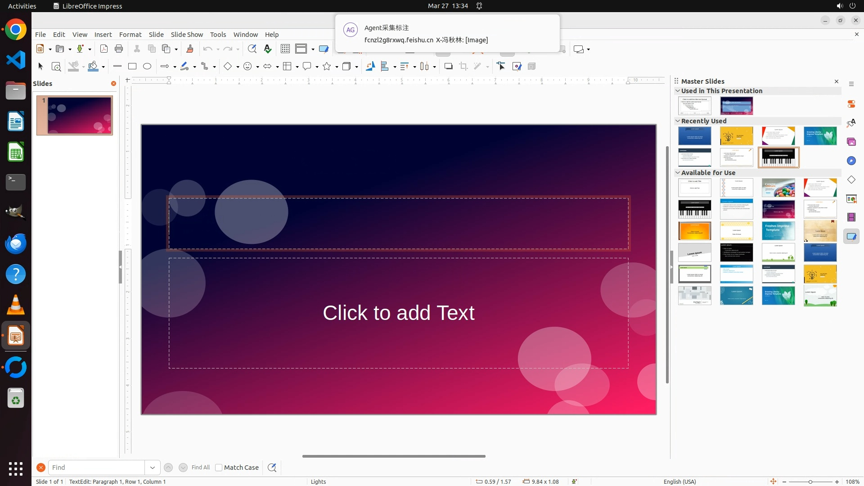
Task: Click the zoom slider in status bar
Action: pos(810,482)
